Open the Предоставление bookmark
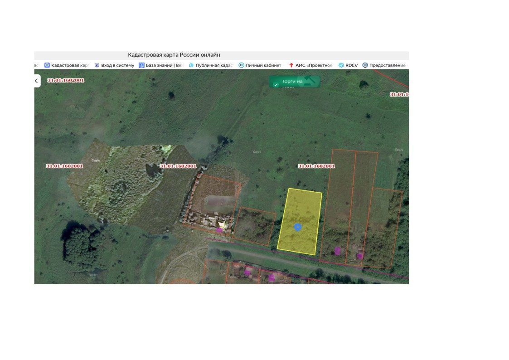This screenshot has height=360, width=509. [384, 65]
